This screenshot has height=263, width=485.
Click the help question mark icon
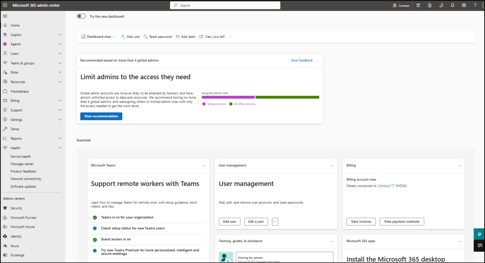coord(475,5)
